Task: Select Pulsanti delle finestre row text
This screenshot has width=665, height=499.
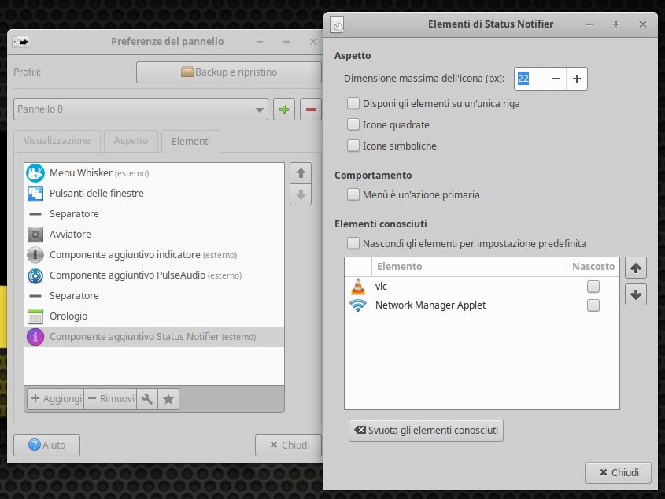Action: click(97, 194)
